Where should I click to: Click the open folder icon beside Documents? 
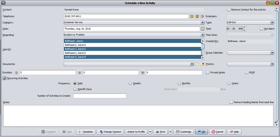197,64
